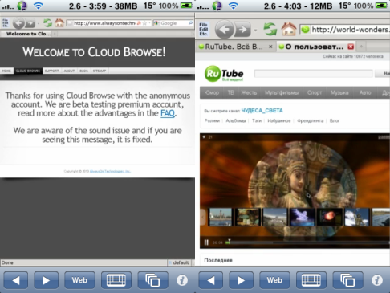This screenshot has width=390, height=293.
Task: Select the glowing red orb video thumbnail
Action: point(330,217)
